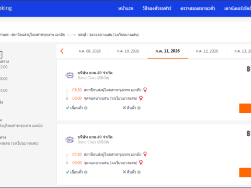
Task: Click Basic Class label on the 07:30 trip
Action: [94, 142]
